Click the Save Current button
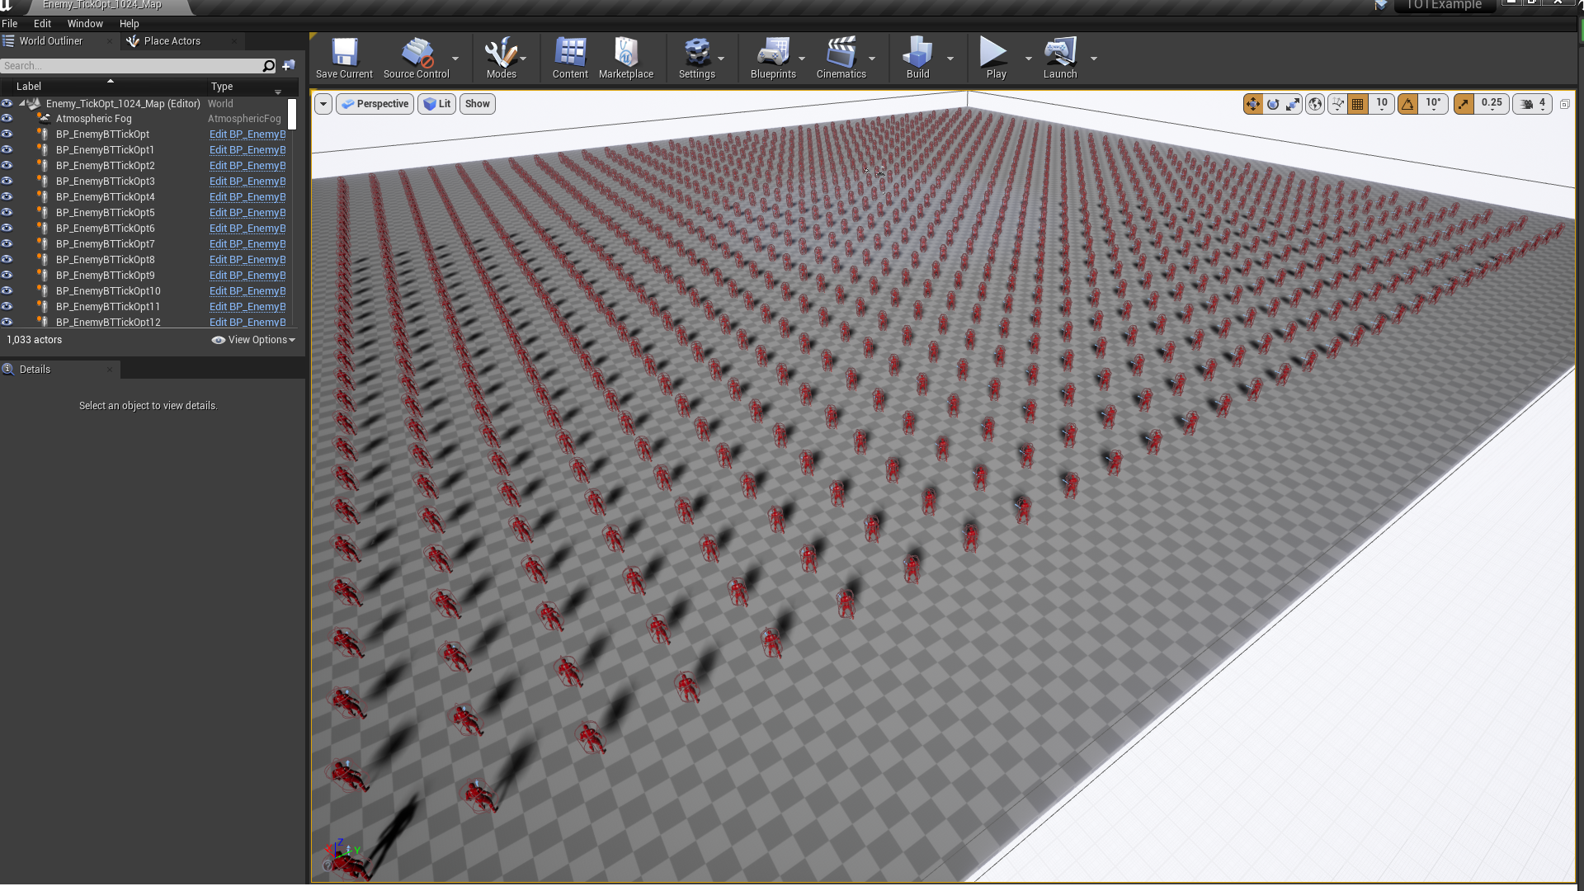The height and width of the screenshot is (891, 1584). 344,58
